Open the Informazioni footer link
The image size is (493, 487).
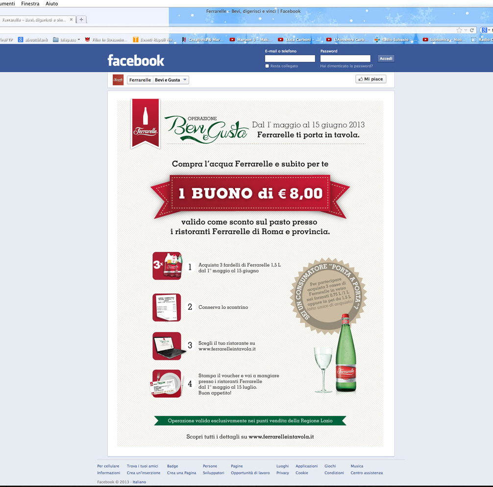click(x=108, y=473)
